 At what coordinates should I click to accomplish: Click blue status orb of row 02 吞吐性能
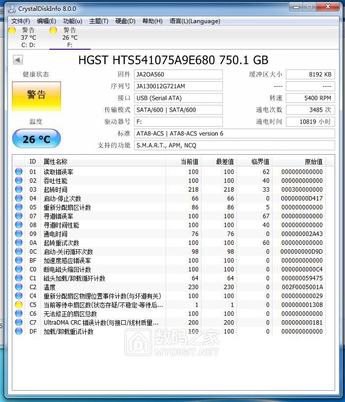(x=19, y=180)
